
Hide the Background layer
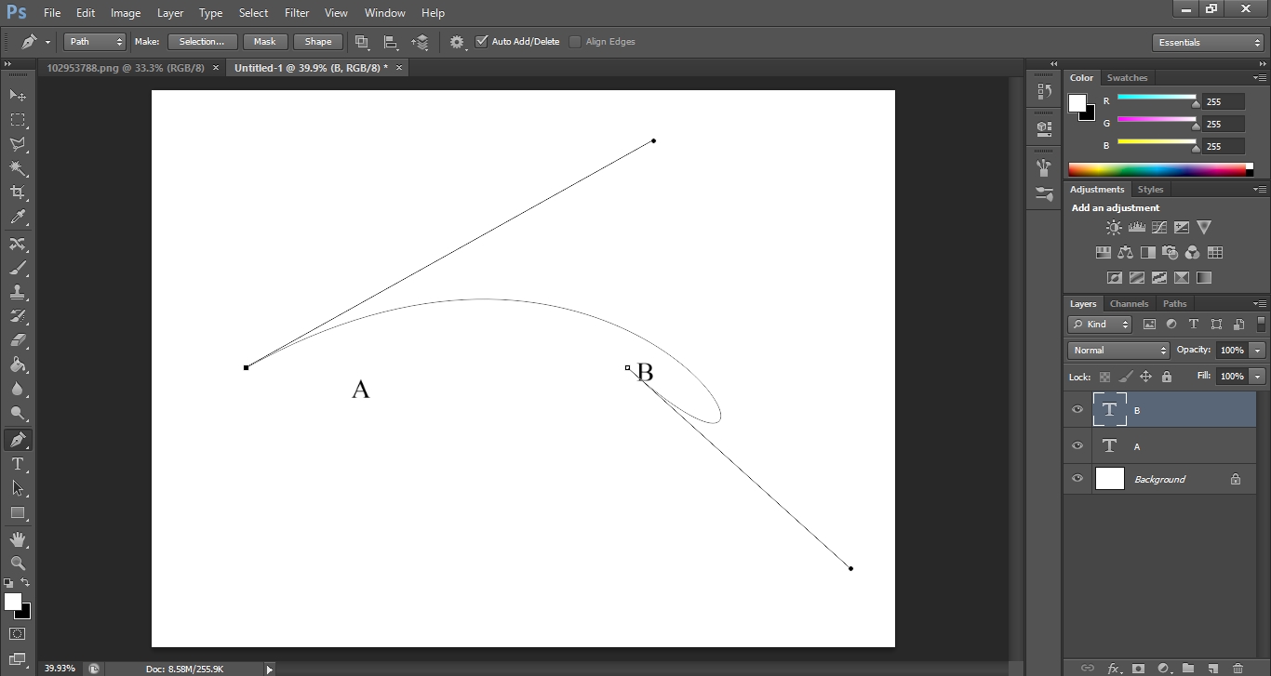coord(1077,479)
